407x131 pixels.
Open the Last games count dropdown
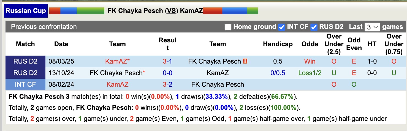[372, 27]
